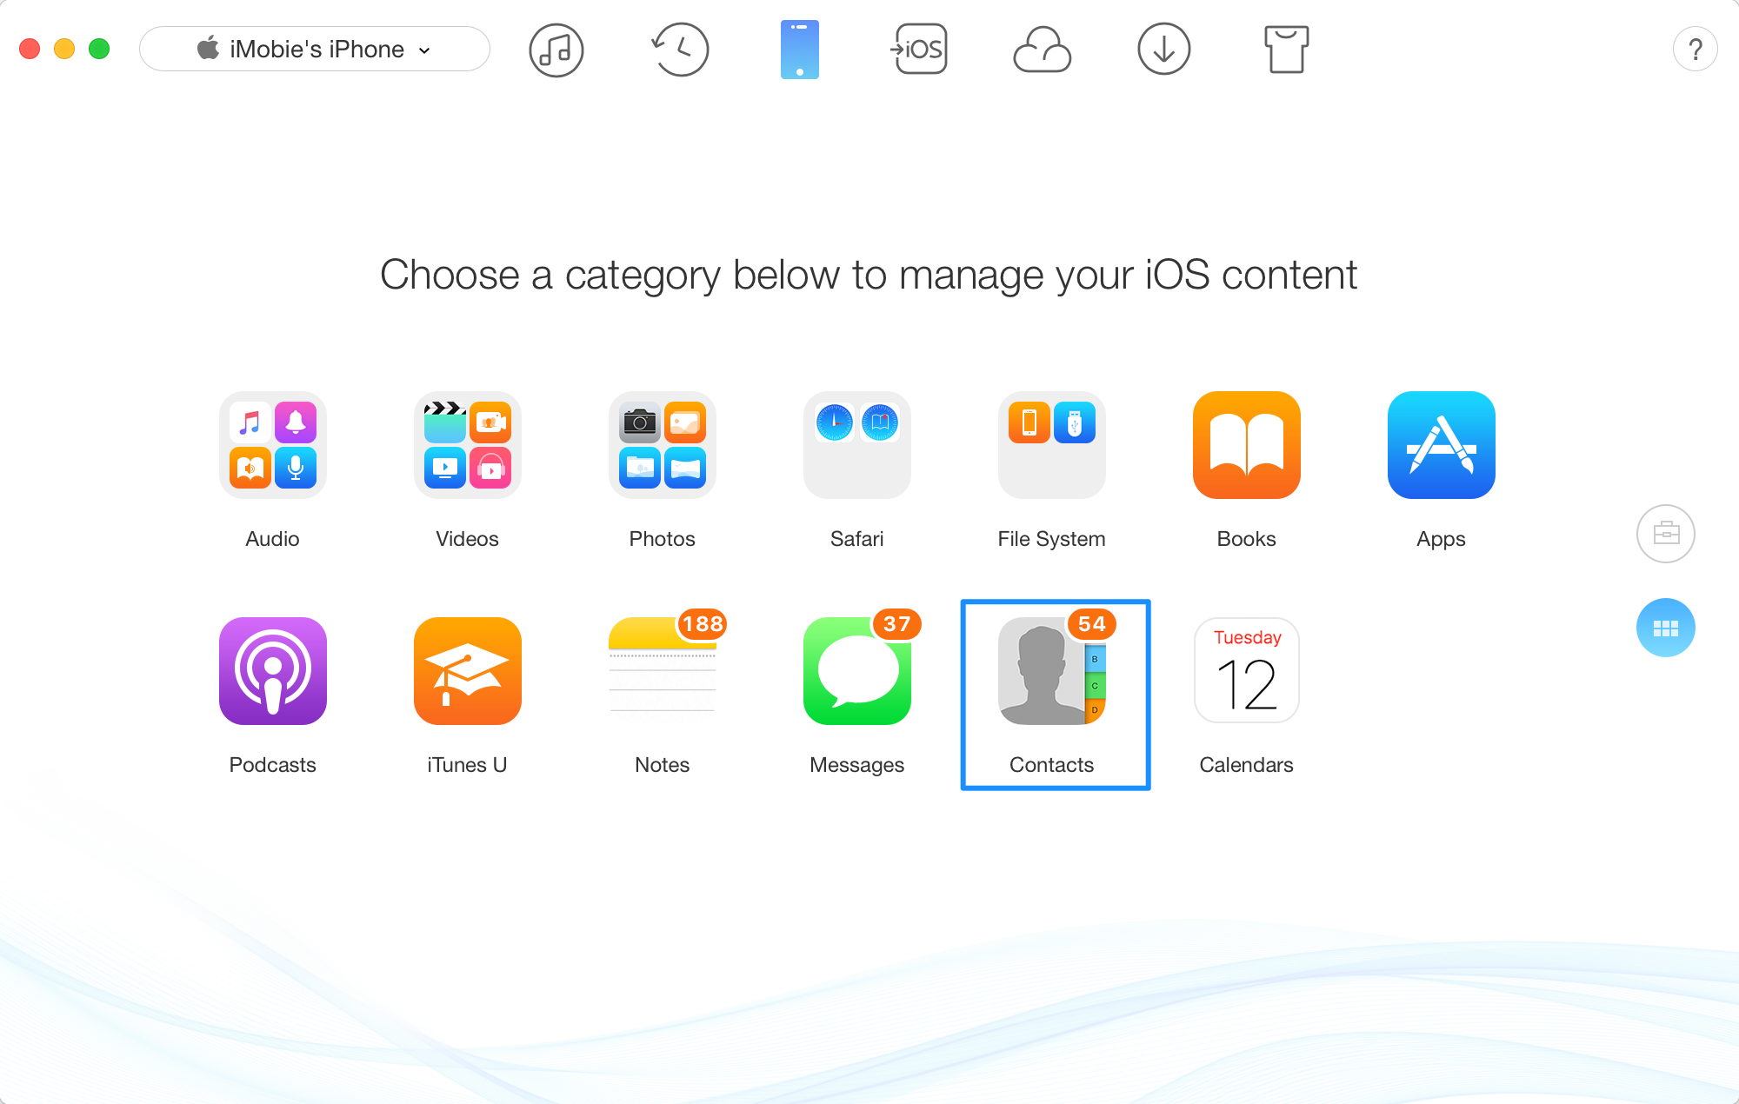Open the Photos category
Viewport: 1739px width, 1104px height.
click(663, 445)
